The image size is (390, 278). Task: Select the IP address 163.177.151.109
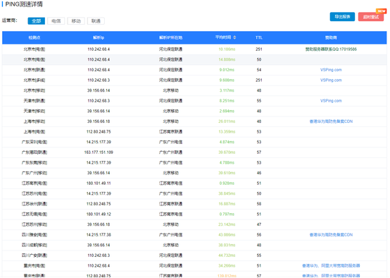(x=99, y=152)
